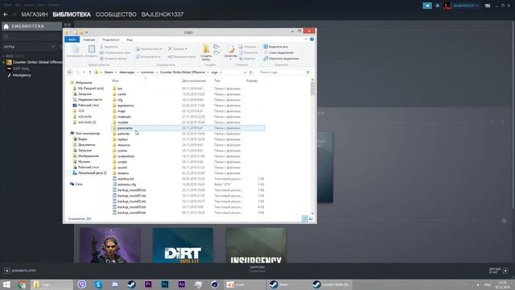This screenshot has width=515, height=290.
Task: Open the games filter dropdown in Steam sidebar
Action: pos(53,47)
